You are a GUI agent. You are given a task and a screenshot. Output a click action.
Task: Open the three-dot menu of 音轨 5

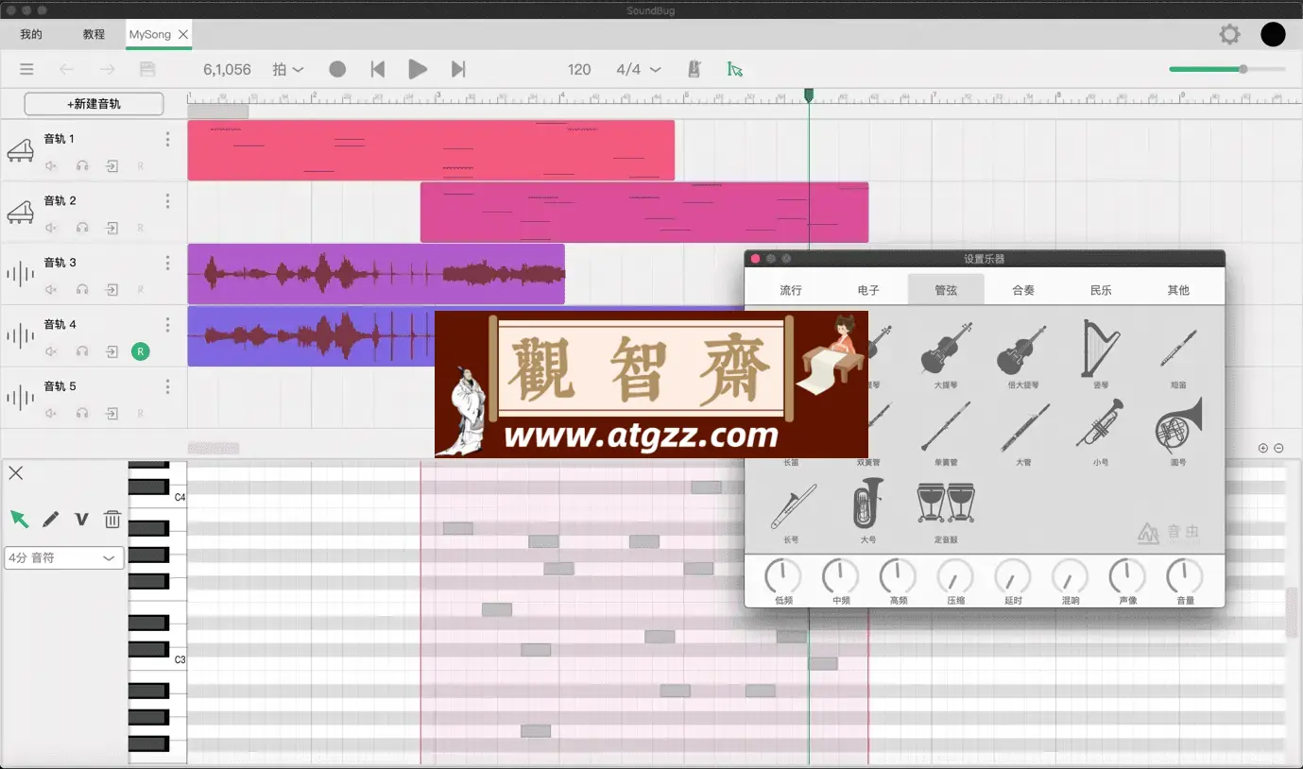[x=167, y=386]
